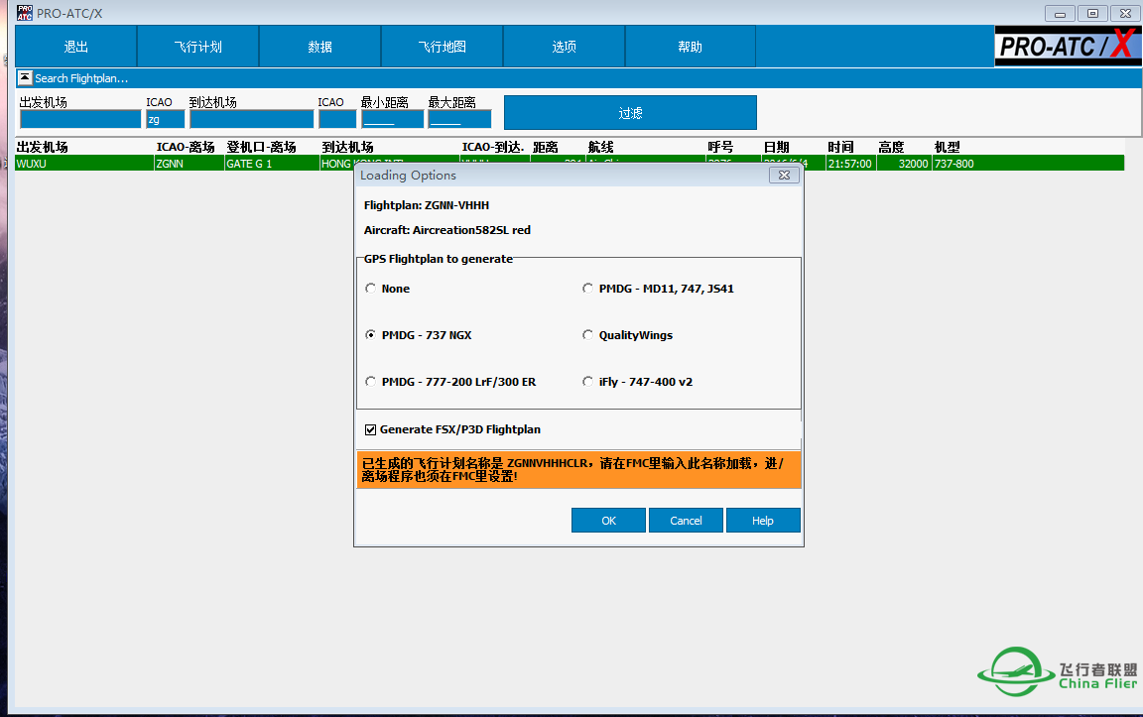Image resolution: width=1143 pixels, height=717 pixels.
Task: Click the PRO-ATC/X logo
Action: pos(1068,46)
